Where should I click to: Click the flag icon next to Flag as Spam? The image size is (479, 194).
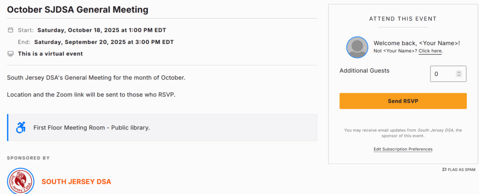coord(444,170)
